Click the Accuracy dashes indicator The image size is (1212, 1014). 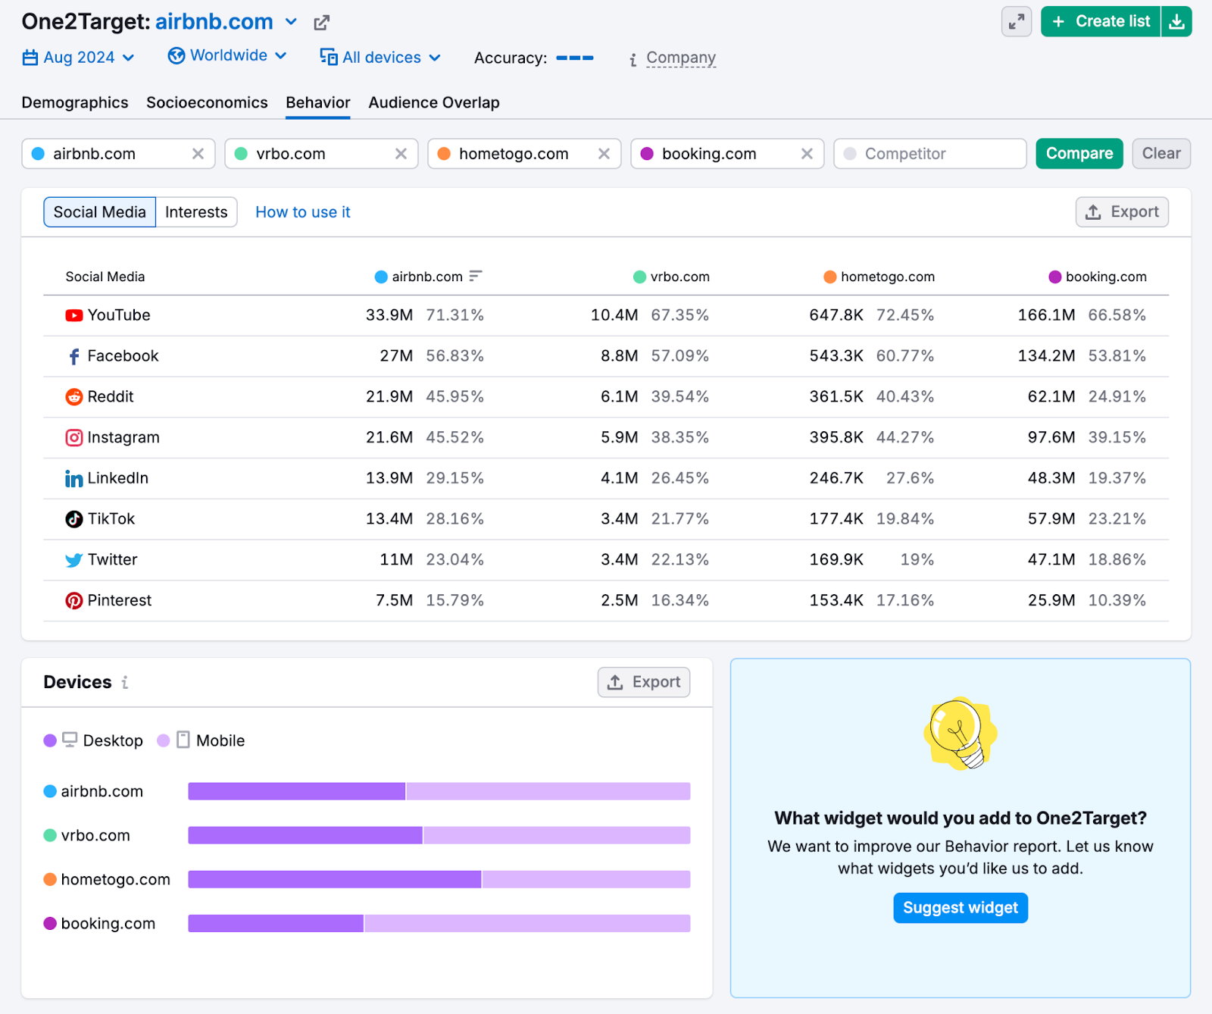click(x=575, y=58)
